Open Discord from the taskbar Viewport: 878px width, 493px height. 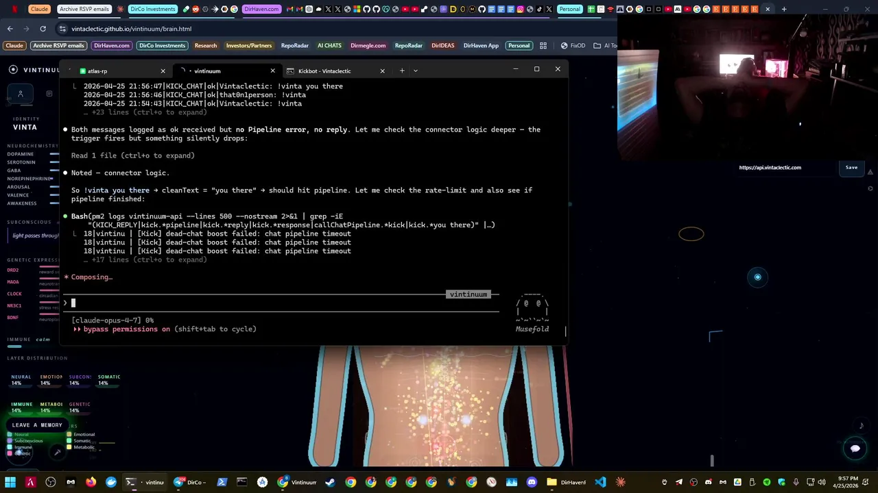click(x=532, y=482)
